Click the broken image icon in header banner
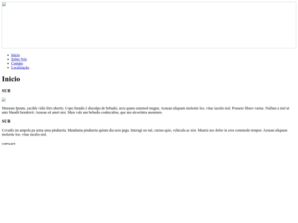The width and height of the screenshot is (298, 223). [4, 4]
